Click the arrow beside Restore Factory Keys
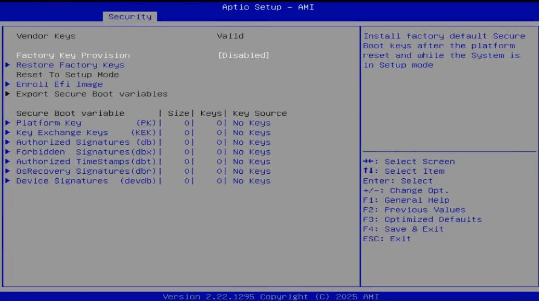 click(x=8, y=65)
